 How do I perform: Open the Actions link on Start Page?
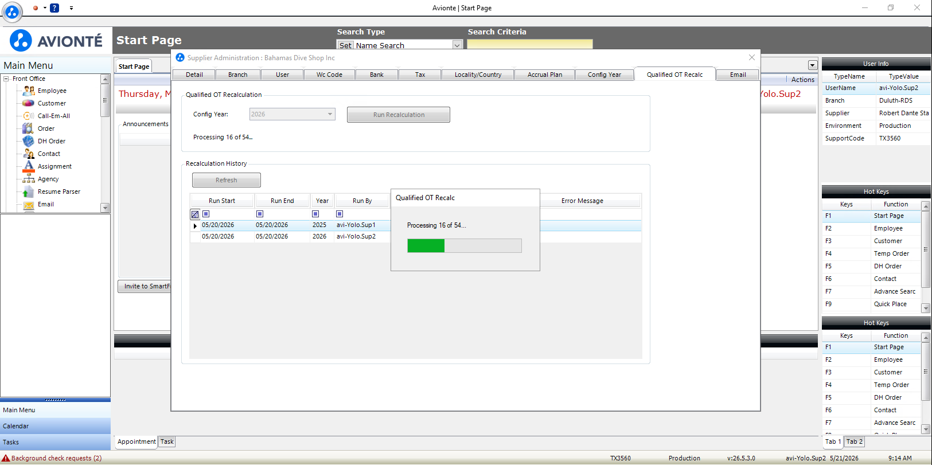(x=802, y=80)
